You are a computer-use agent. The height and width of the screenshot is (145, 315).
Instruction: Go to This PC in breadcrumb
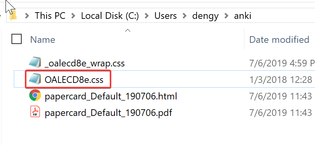point(50,16)
